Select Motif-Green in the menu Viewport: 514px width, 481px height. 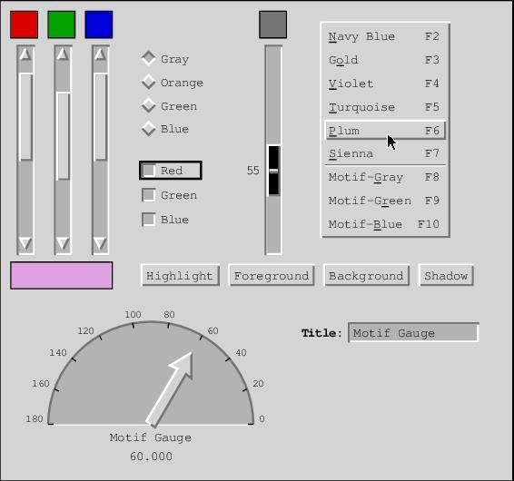(x=385, y=201)
